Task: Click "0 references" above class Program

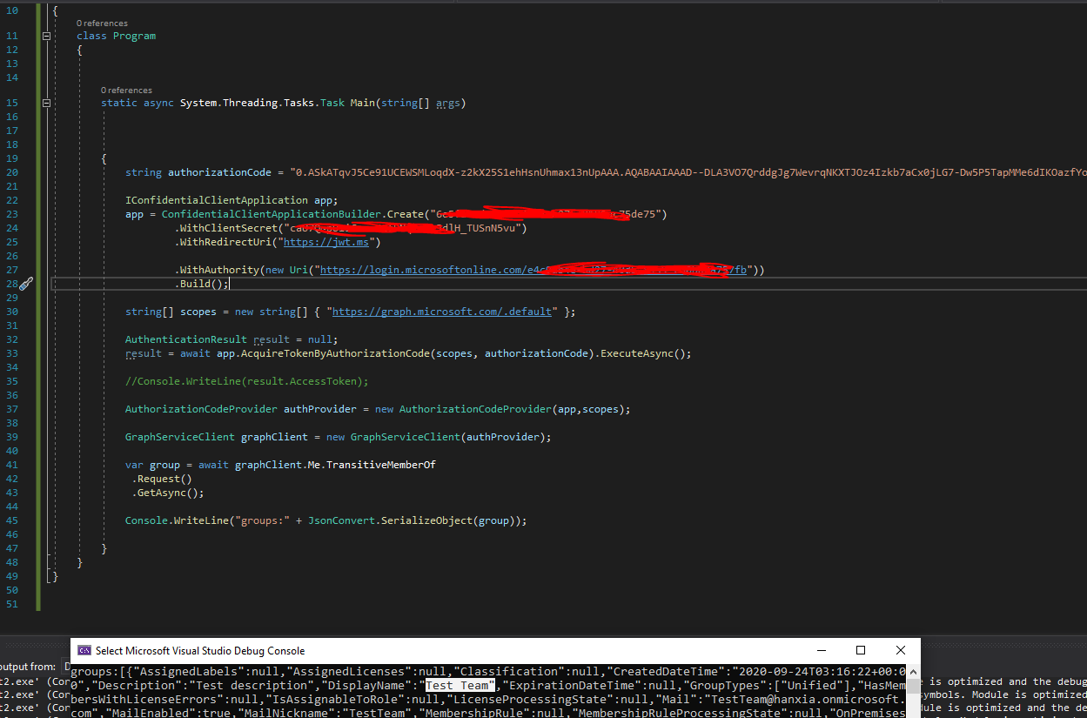Action: pos(102,23)
